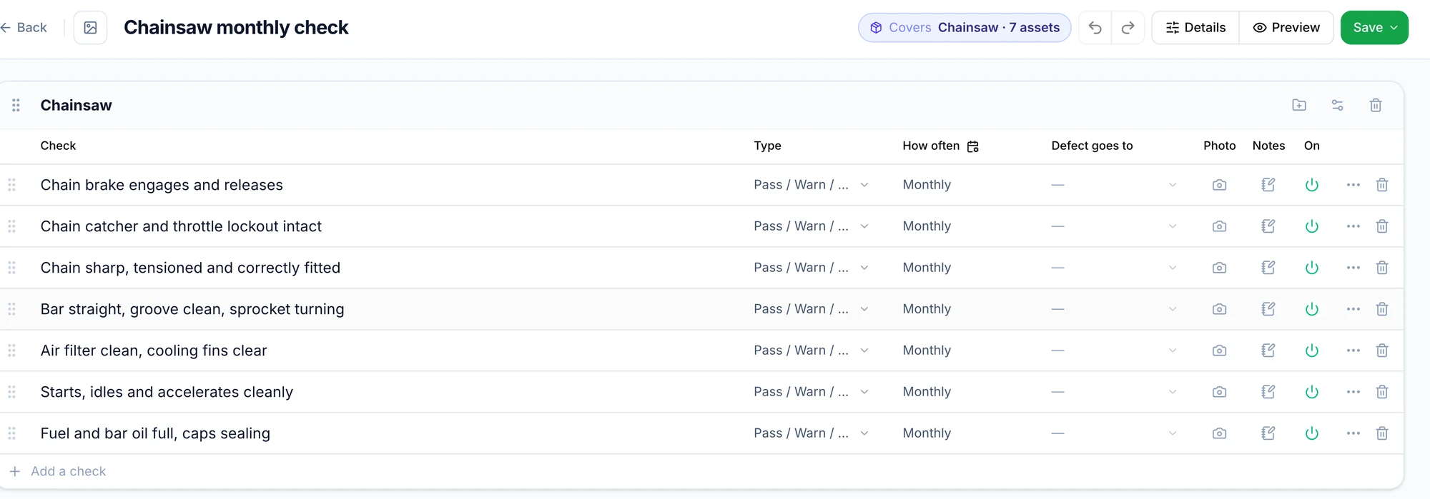Viewport: 1430px width, 499px height.
Task: Edit check text Air filter clean, cooling fins clear
Action: click(x=154, y=351)
